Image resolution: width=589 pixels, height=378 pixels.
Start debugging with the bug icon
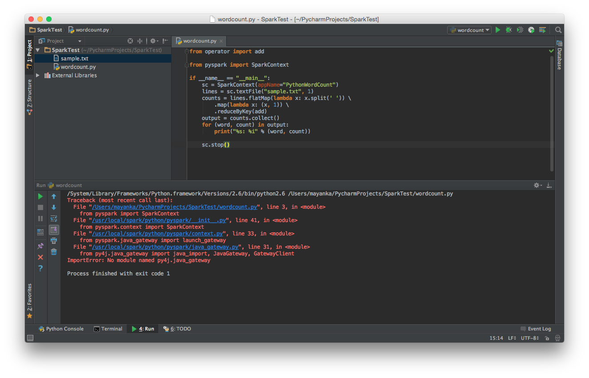[509, 30]
